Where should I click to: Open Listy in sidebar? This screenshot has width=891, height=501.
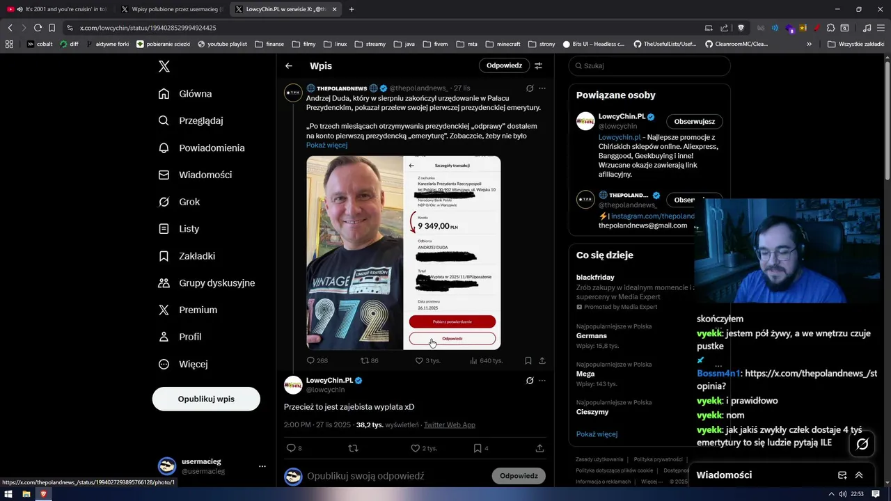[x=179, y=228]
